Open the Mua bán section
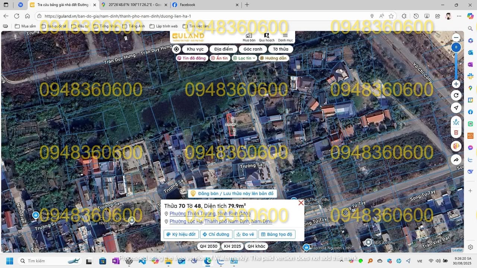The width and height of the screenshot is (477, 268). pos(249,37)
